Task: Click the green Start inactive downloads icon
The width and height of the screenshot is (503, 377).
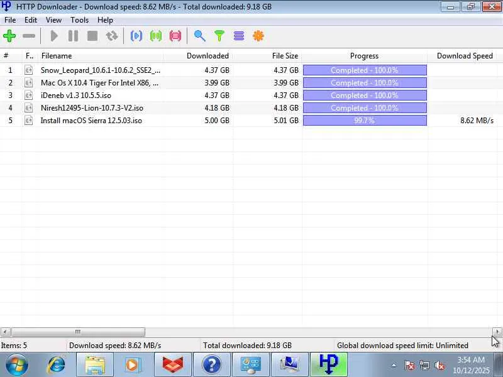Action: [x=156, y=36]
